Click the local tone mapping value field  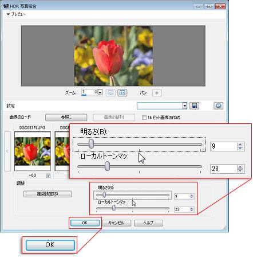click(182, 209)
